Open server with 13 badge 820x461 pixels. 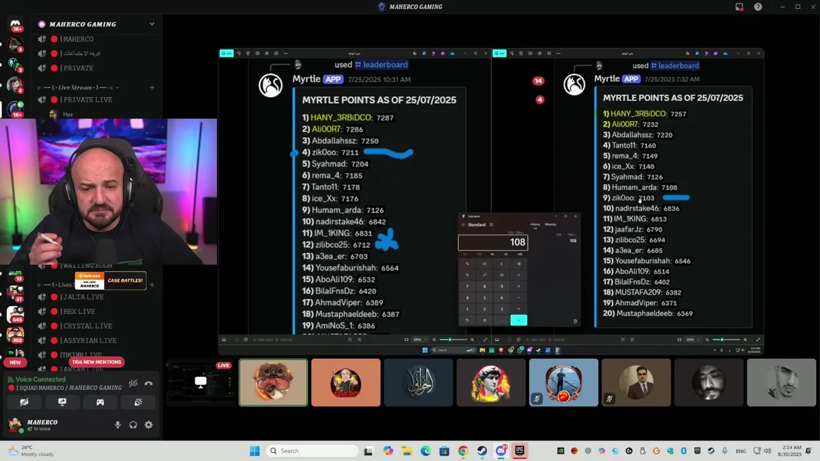pyautogui.click(x=15, y=274)
